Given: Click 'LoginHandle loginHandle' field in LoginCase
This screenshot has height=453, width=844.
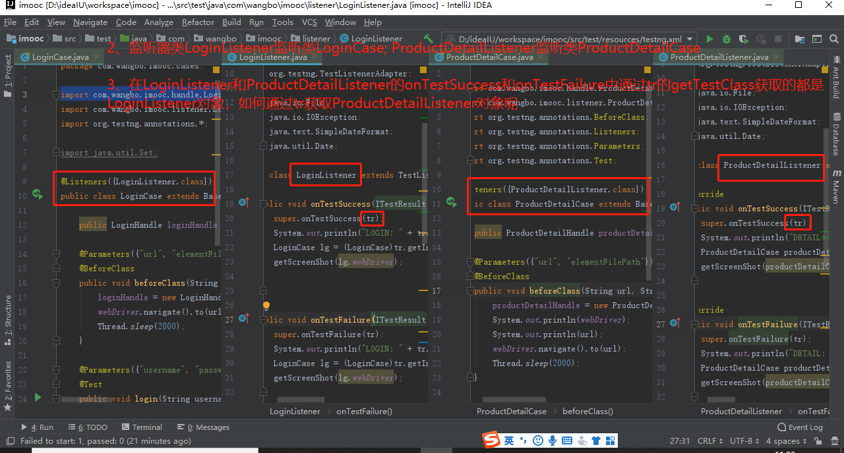Looking at the screenshot, I should coord(164,225).
